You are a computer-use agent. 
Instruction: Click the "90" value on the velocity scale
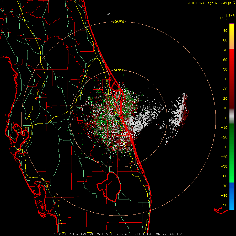[x=225, y=31]
